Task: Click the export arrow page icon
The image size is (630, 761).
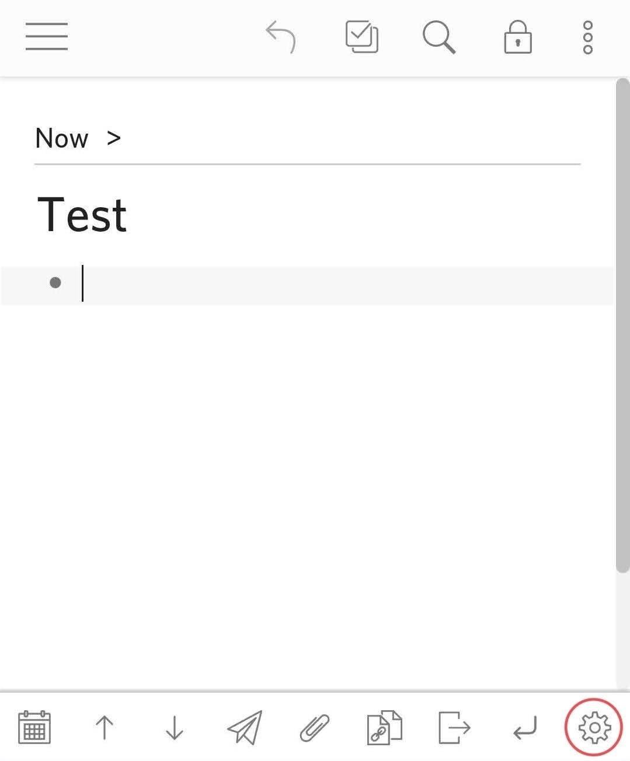Action: click(454, 727)
